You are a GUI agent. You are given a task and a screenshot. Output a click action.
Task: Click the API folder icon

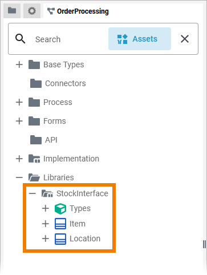[x=36, y=140]
